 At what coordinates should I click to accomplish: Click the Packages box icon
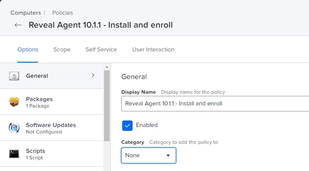tap(14, 102)
